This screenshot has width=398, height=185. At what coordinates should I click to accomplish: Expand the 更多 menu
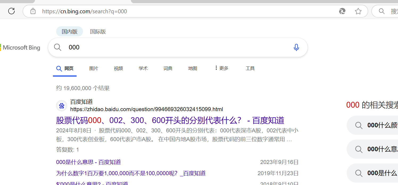222,68
